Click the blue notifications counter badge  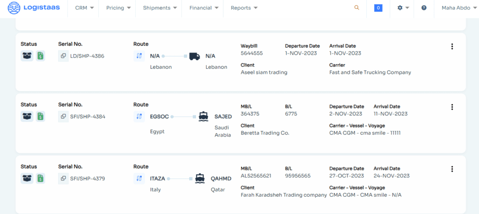[378, 8]
